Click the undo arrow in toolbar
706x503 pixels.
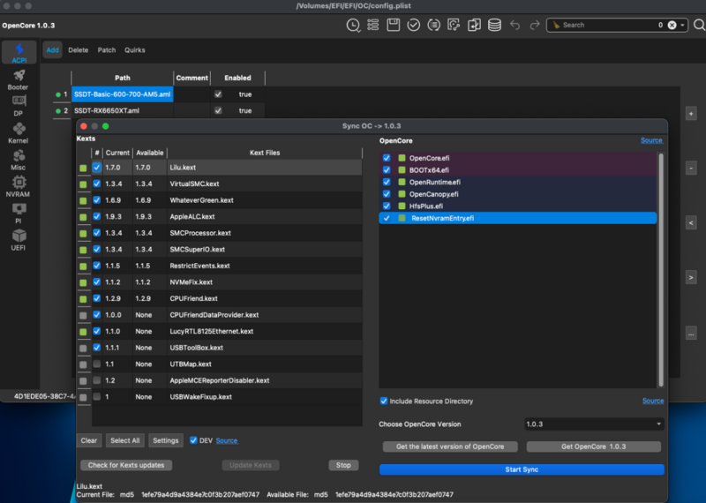coord(515,25)
